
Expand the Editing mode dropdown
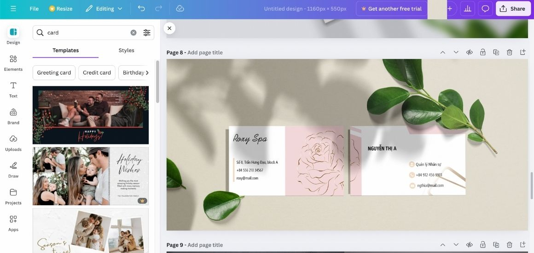point(104,9)
